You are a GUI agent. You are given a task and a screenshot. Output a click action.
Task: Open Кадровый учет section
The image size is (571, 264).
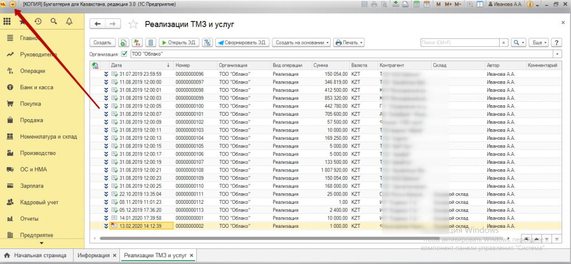(x=39, y=202)
